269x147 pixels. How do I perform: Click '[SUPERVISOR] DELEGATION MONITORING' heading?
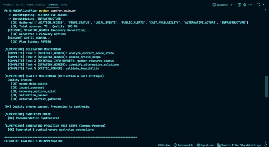[33, 49]
